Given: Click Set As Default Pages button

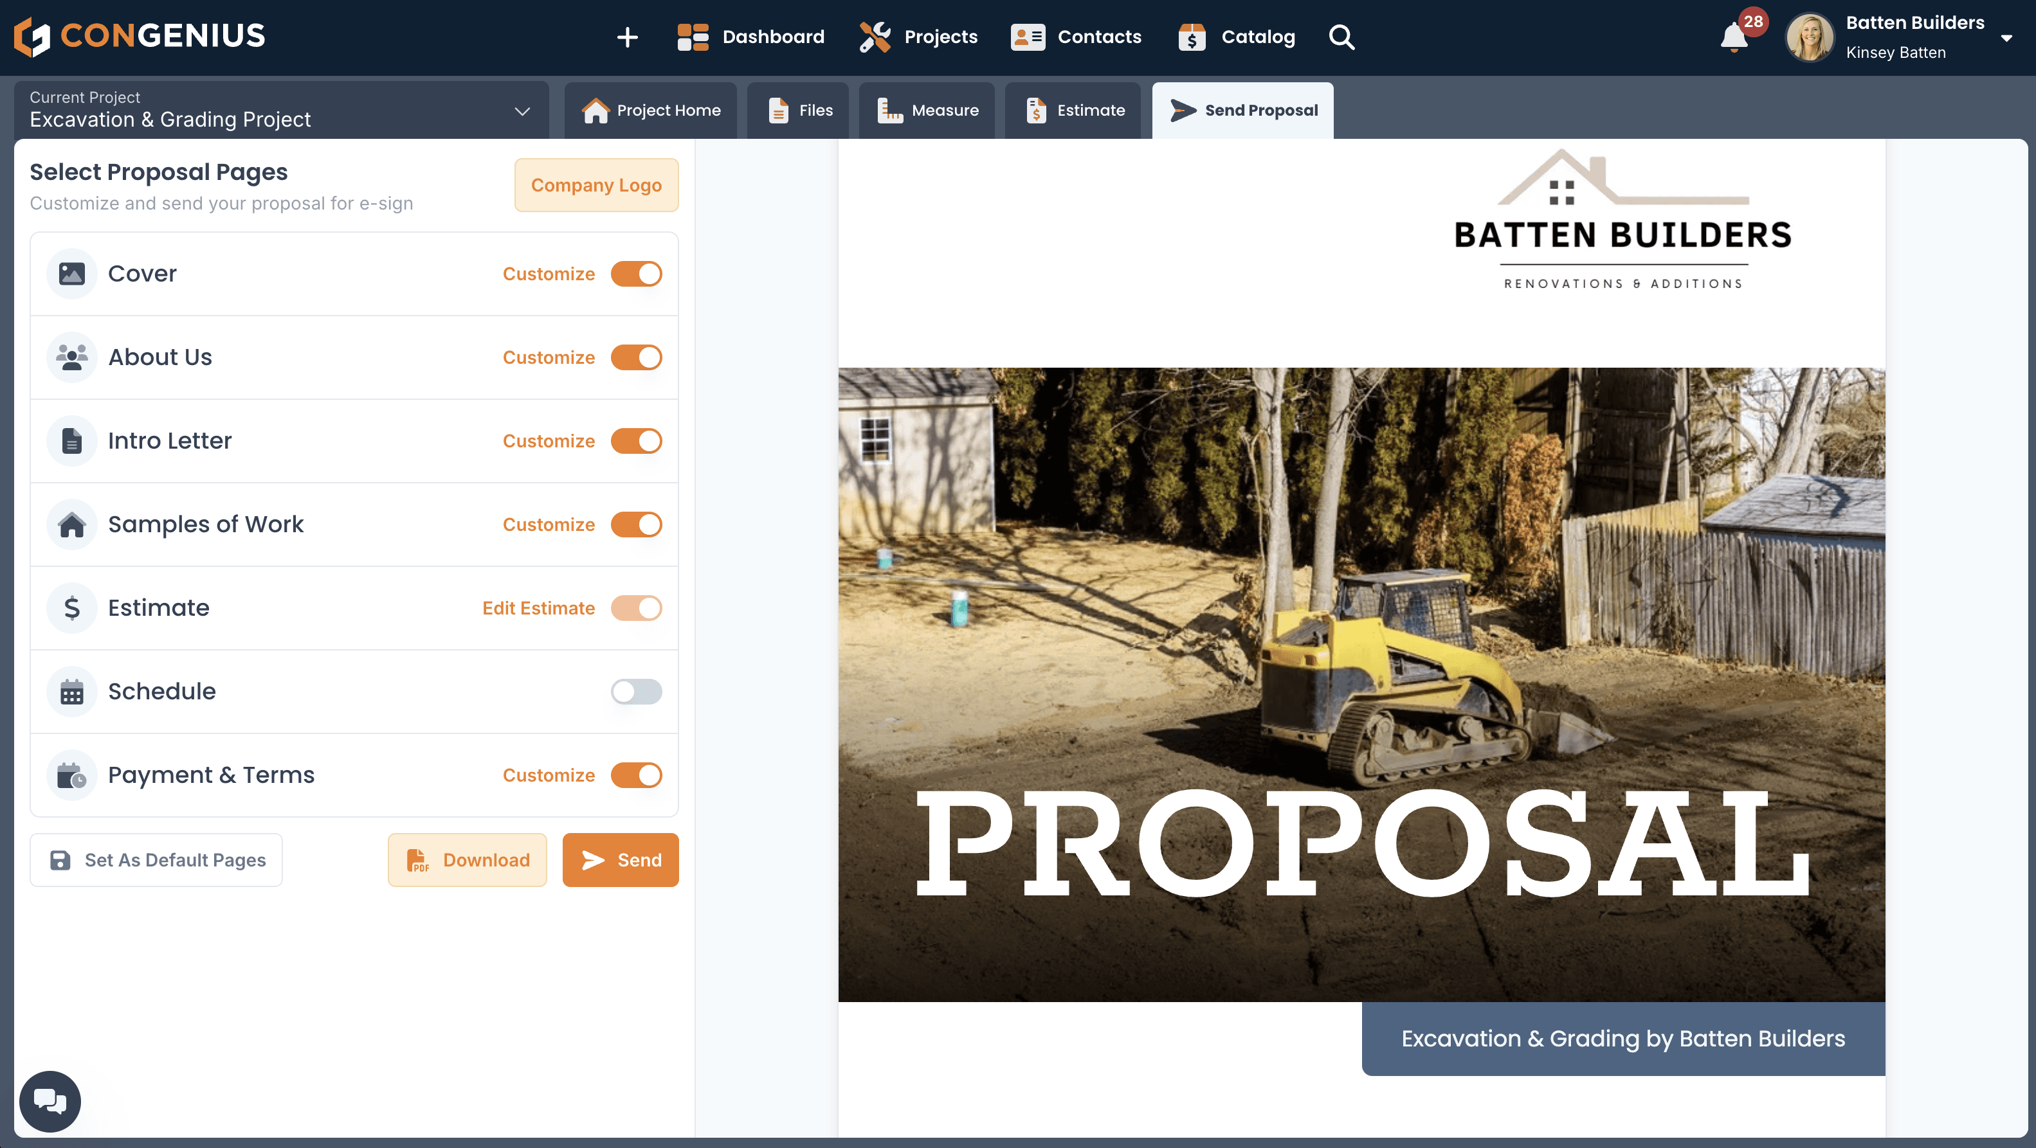Looking at the screenshot, I should click(156, 859).
